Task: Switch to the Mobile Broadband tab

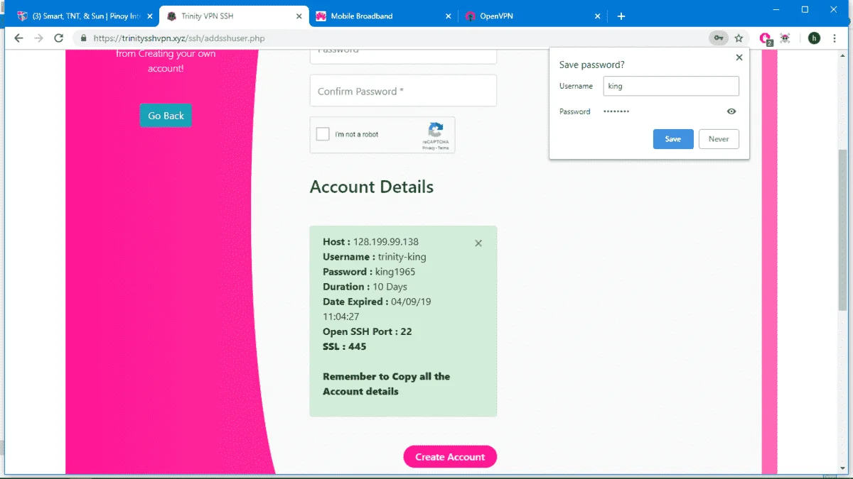Action: [382, 16]
